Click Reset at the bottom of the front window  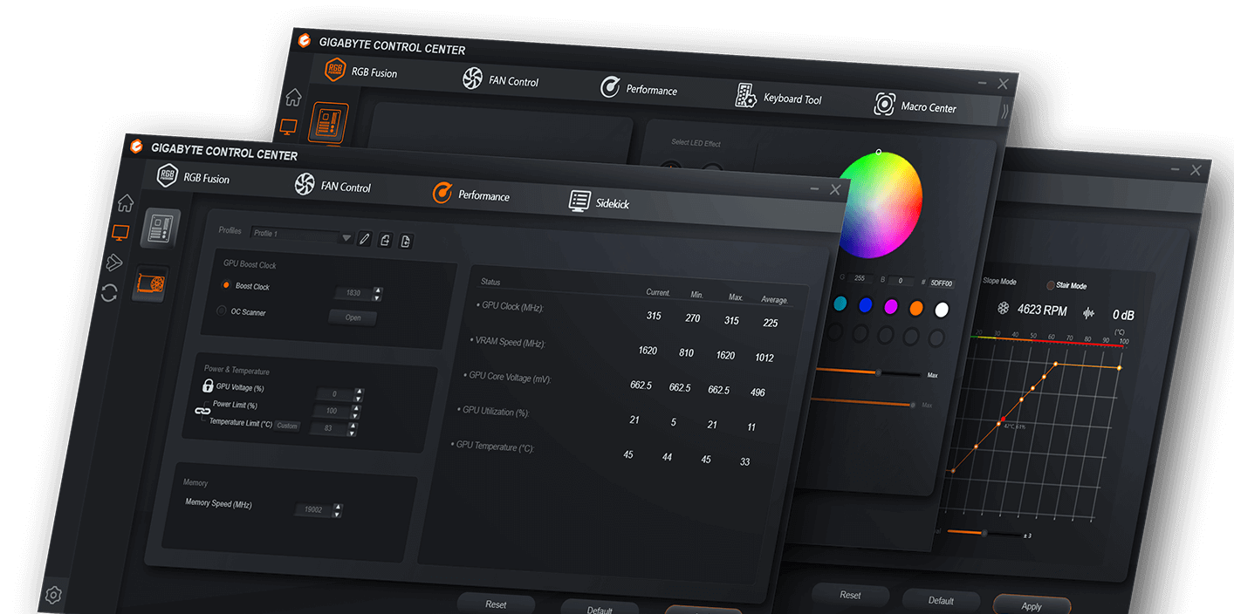tap(496, 604)
